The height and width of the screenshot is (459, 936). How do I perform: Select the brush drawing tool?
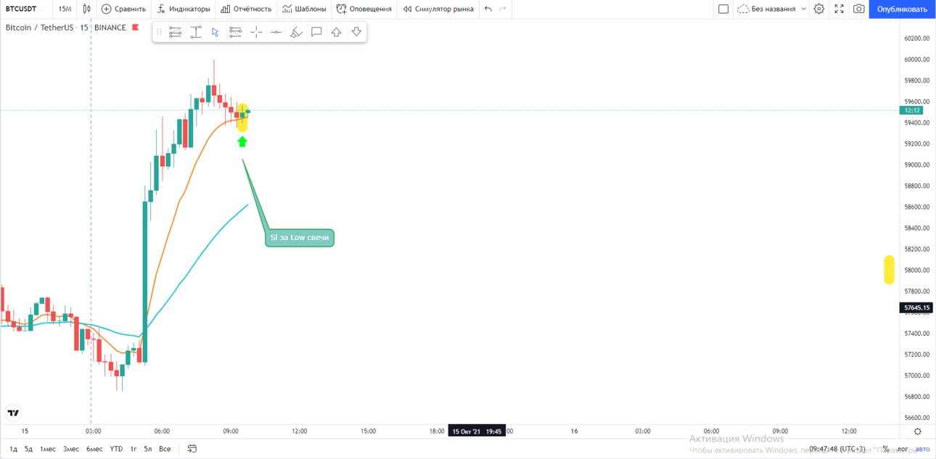click(296, 32)
